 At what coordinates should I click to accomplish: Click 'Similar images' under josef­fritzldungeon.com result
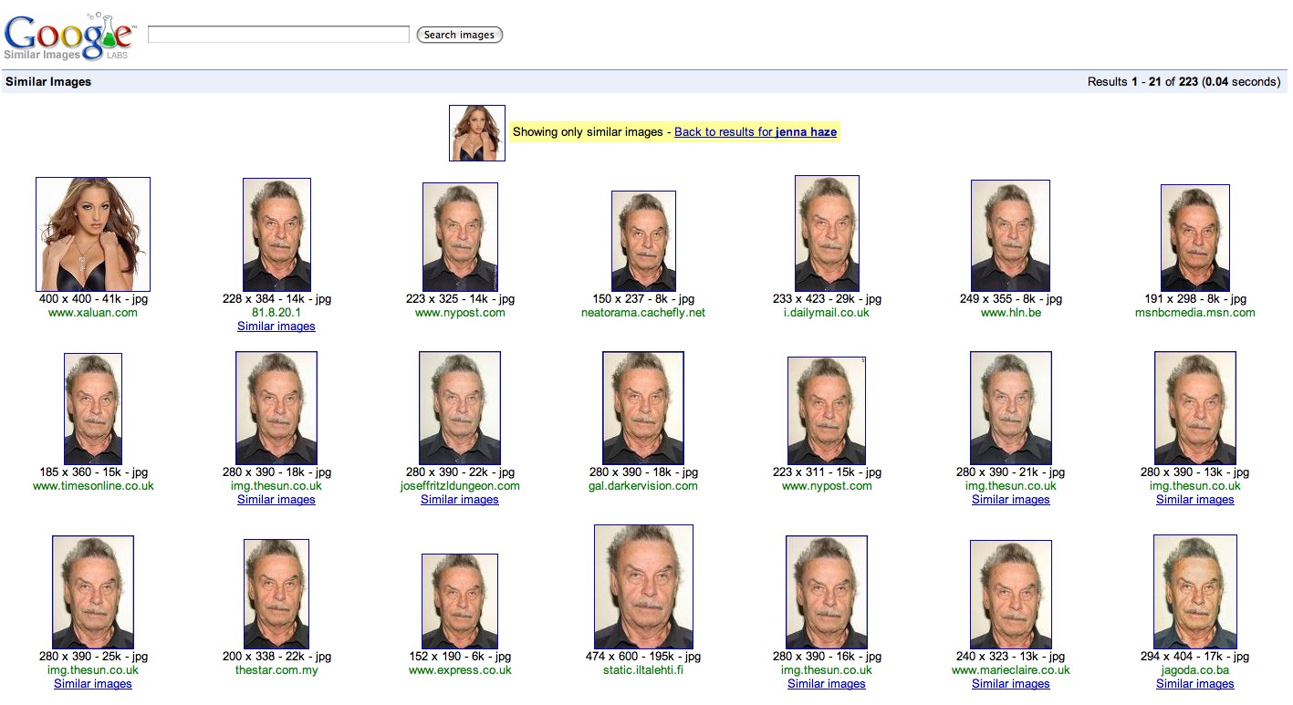[x=460, y=500]
